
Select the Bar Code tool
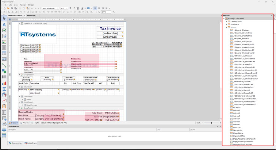(4, 77)
